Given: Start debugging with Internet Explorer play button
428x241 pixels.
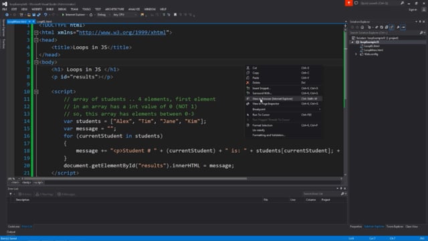Looking at the screenshot, I should click(x=63, y=15).
